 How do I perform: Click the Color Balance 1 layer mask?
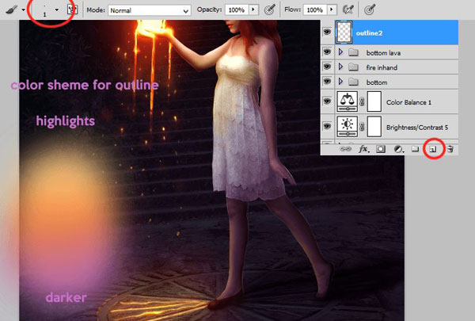coord(374,101)
